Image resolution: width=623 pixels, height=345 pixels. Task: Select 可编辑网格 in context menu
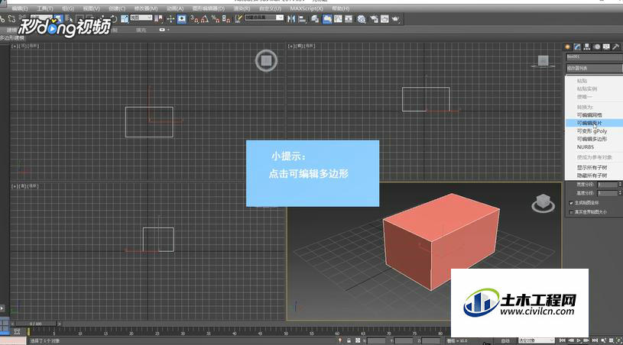[589, 115]
